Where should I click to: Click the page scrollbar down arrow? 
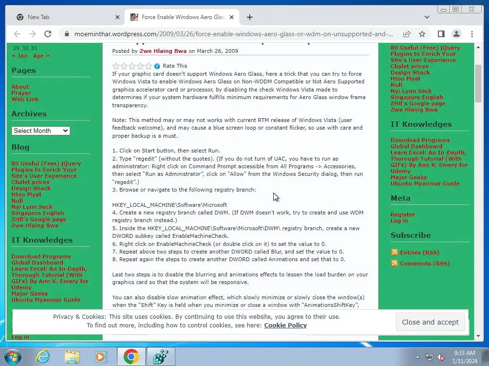[x=478, y=336]
